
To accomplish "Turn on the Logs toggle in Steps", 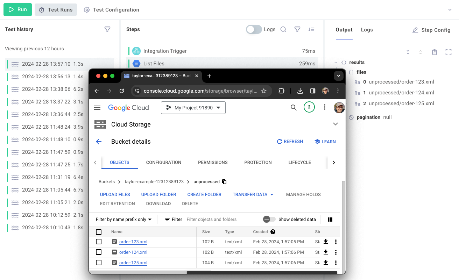I will click(x=254, y=29).
